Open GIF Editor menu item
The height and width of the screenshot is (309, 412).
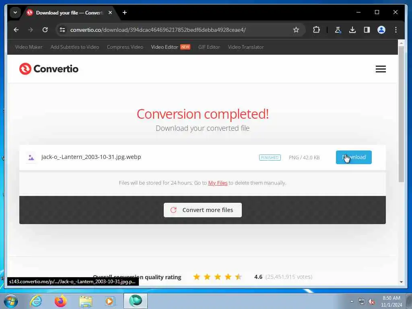click(x=209, y=47)
